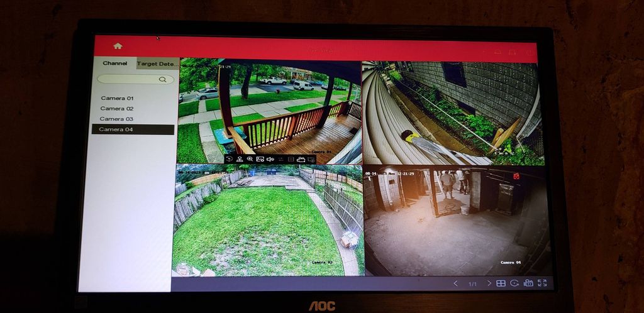Activate digital zoom on Camera 01
644x313 pixels.
(250, 159)
